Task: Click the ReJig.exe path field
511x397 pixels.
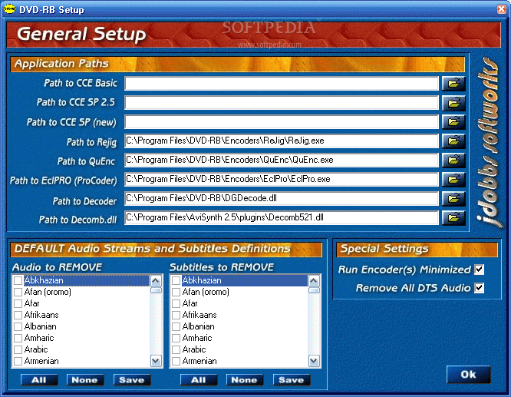Action: click(x=282, y=141)
